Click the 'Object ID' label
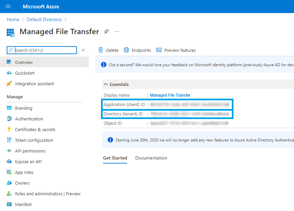This screenshot has height=211, width=294. (113, 123)
